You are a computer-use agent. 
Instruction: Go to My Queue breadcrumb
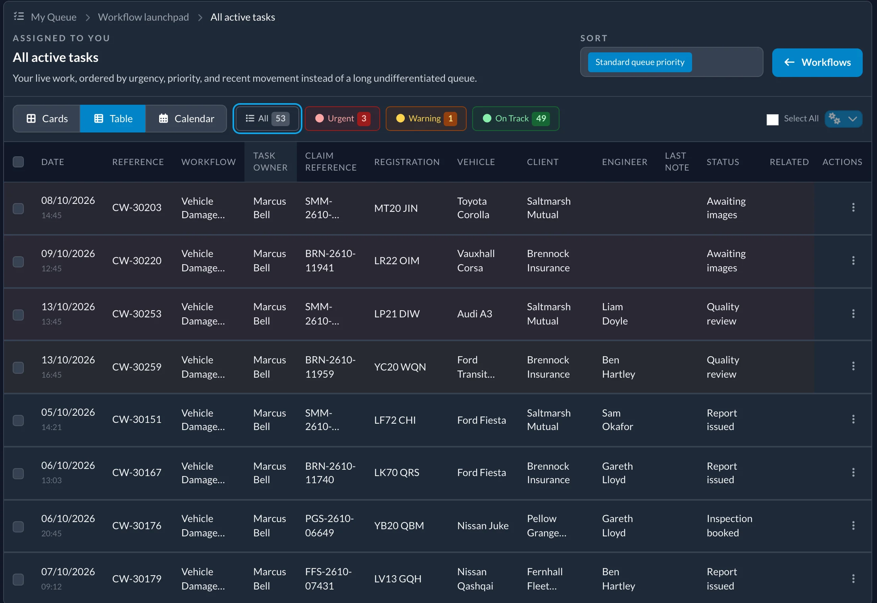(54, 17)
